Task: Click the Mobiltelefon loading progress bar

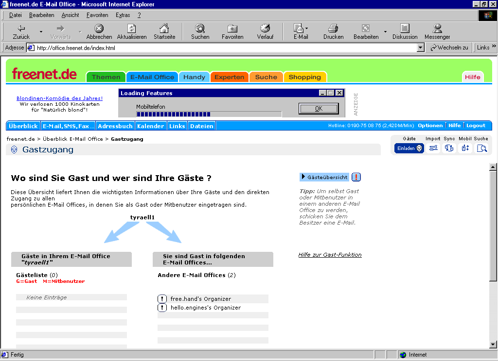Action: click(209, 114)
